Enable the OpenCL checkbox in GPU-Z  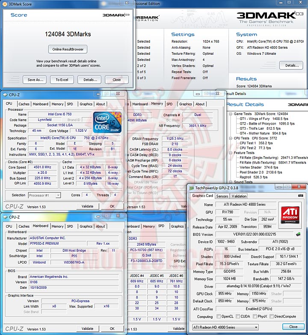(219, 316)
